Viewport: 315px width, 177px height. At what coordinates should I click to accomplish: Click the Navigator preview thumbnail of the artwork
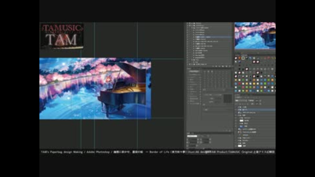255,35
